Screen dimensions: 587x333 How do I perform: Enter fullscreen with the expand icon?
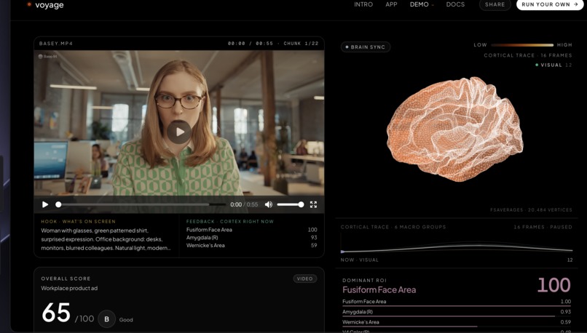313,204
